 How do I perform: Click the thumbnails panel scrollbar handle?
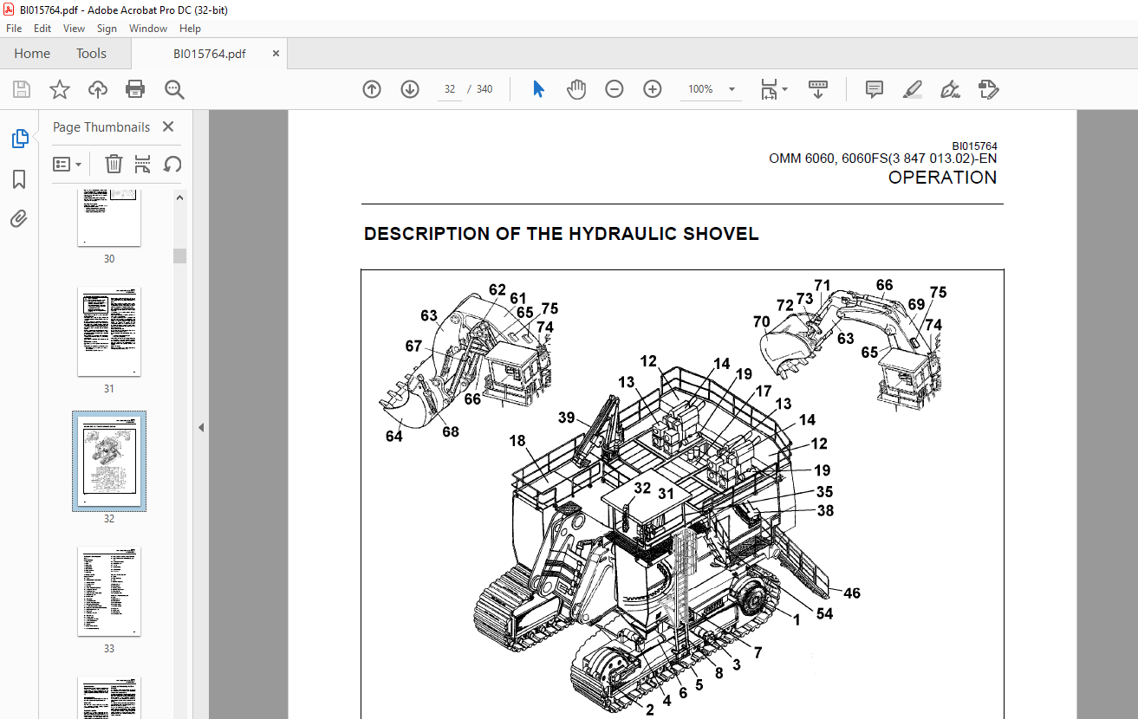click(180, 256)
